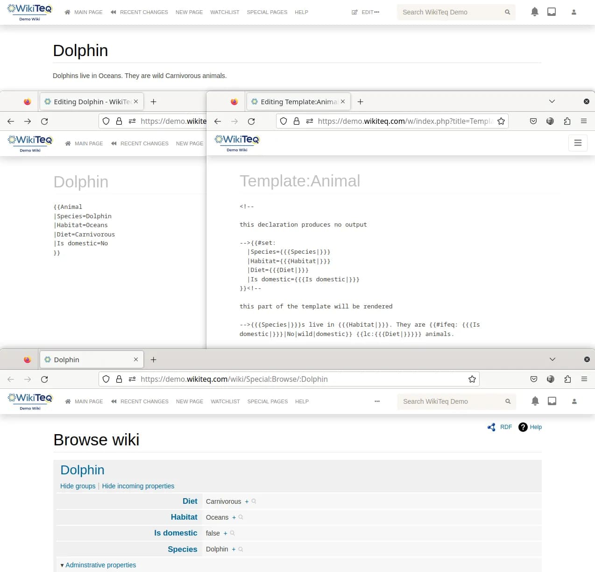Click the back arrow in Template:Animal window
Image resolution: width=595 pixels, height=572 pixels.
(x=218, y=121)
